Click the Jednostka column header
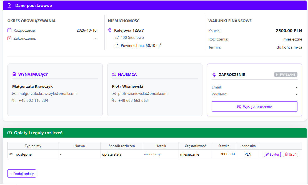This screenshot has height=185, width=308. pos(248,146)
